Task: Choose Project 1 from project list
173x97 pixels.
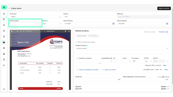Action: click(x=14, y=40)
